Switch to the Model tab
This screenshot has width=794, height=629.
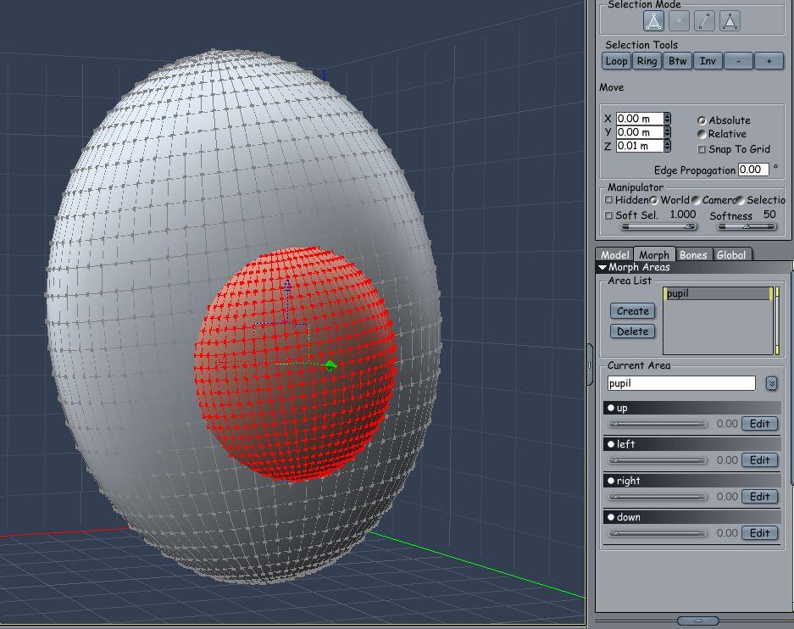(614, 255)
